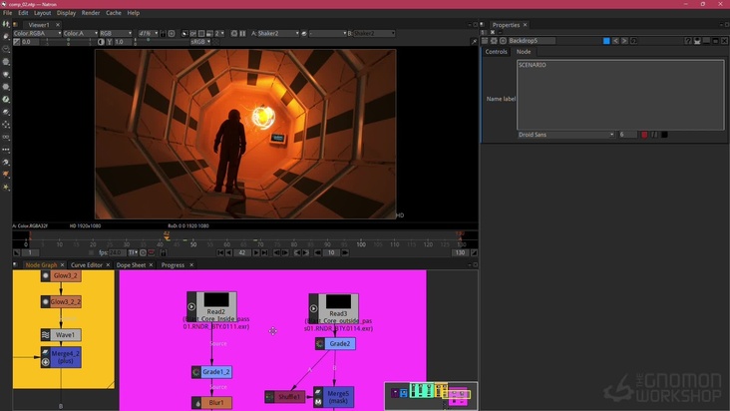Open the Cache menu
Viewport: 730px width, 411px height.
coord(113,13)
